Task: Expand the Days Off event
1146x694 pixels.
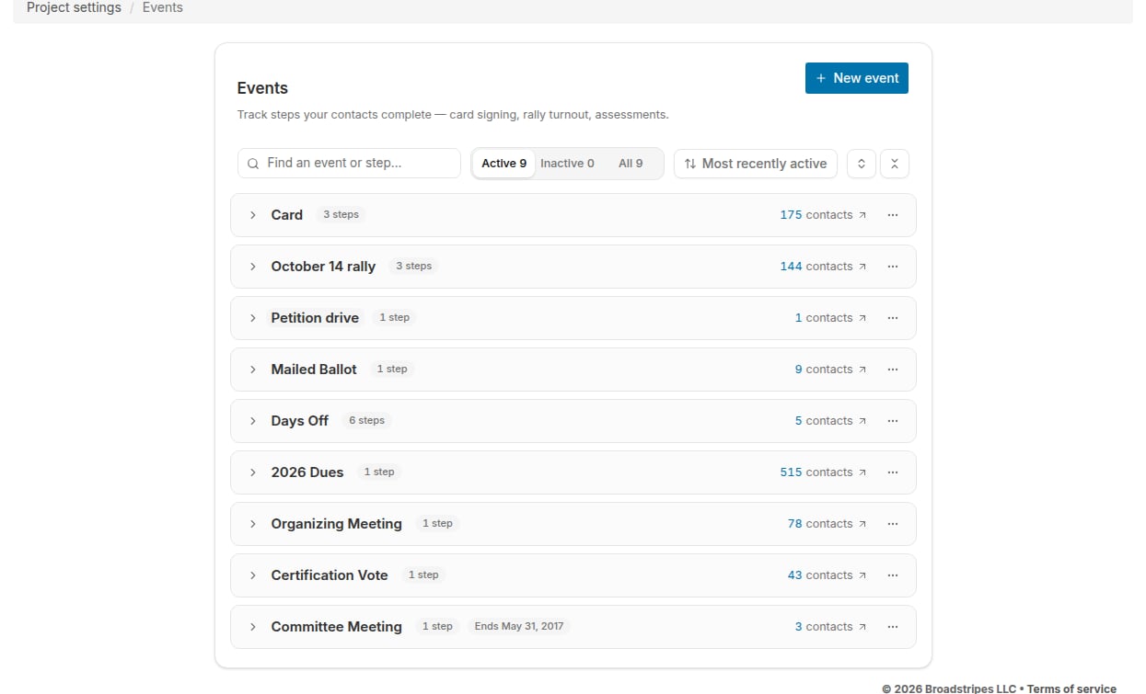Action: [253, 421]
